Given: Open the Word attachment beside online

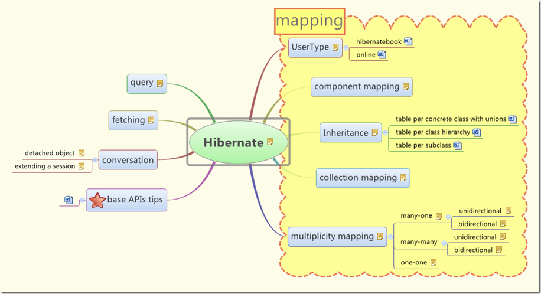Looking at the screenshot, I should pyautogui.click(x=382, y=54).
